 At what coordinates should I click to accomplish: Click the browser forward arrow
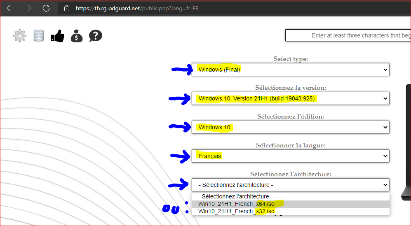[28, 8]
